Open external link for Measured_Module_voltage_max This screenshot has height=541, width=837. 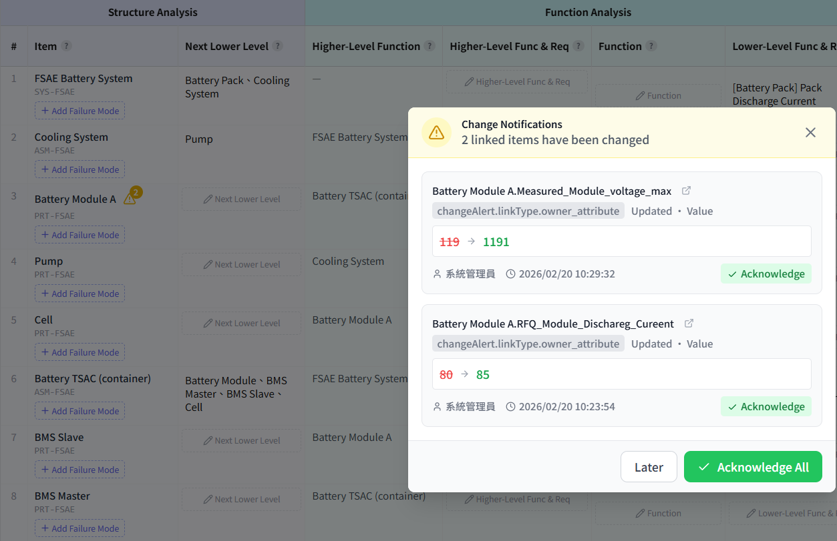click(686, 191)
